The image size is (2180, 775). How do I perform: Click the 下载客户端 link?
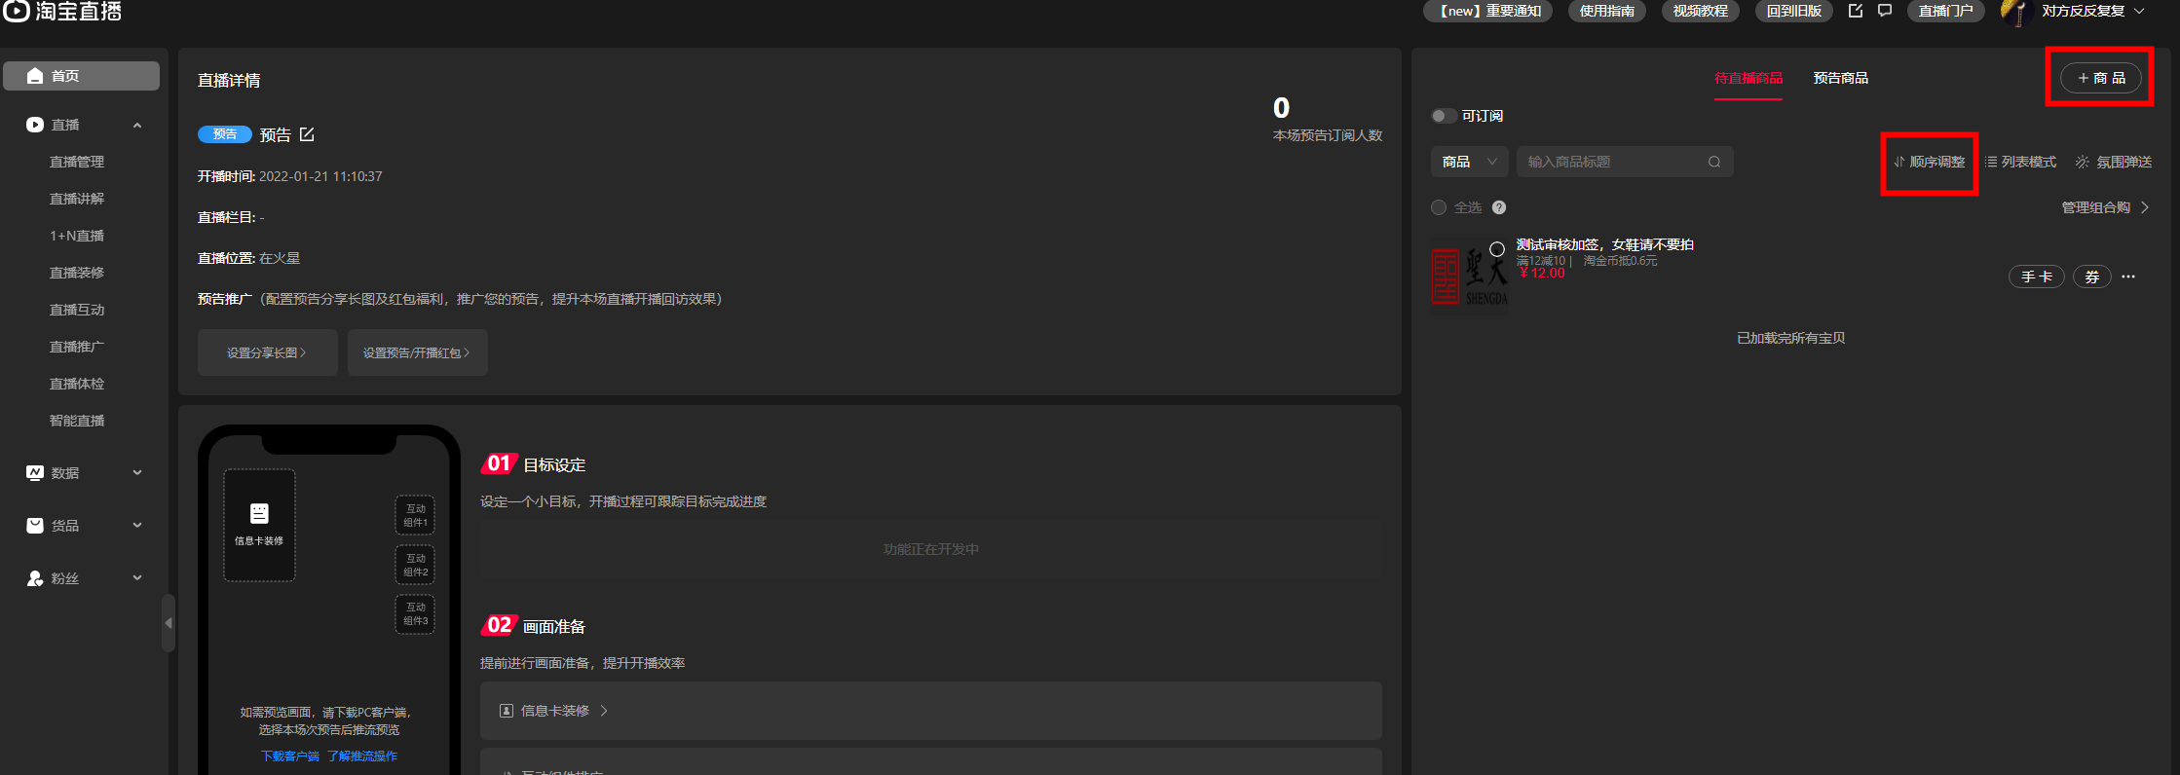pyautogui.click(x=290, y=756)
